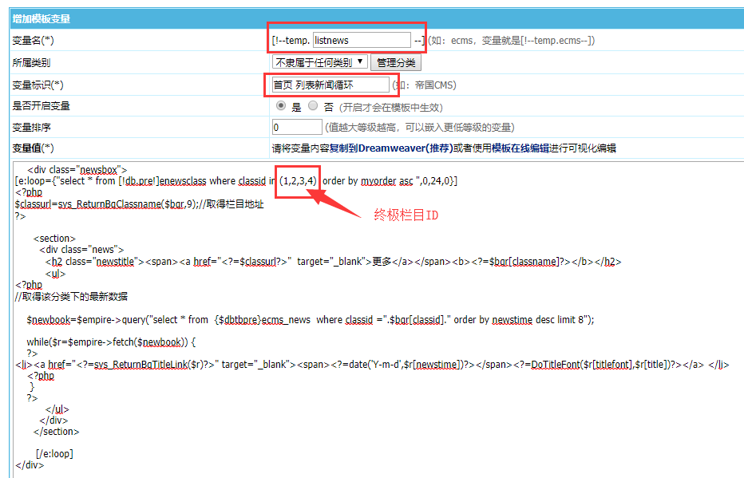Select the 否 radio button to disable variable
Screen dimensions: 744x478
tap(313, 106)
